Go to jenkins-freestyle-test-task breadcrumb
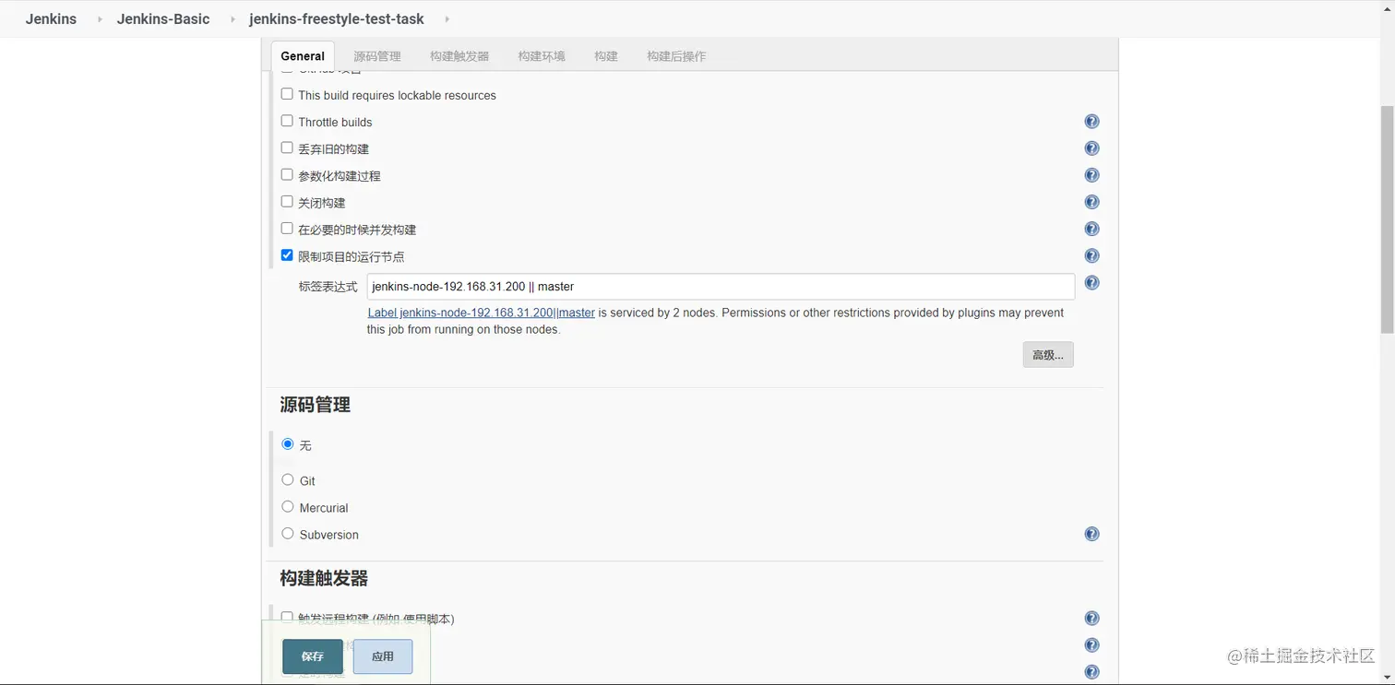The height and width of the screenshot is (685, 1395). pos(337,19)
